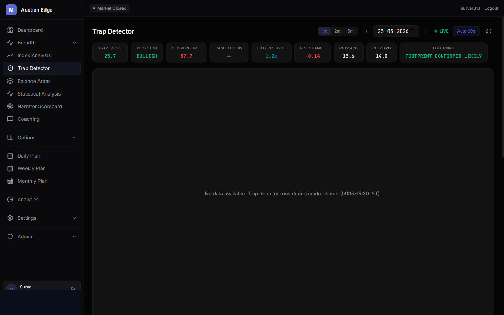Click the Narrator Scorecard target icon
The width and height of the screenshot is (504, 315).
coord(10,106)
